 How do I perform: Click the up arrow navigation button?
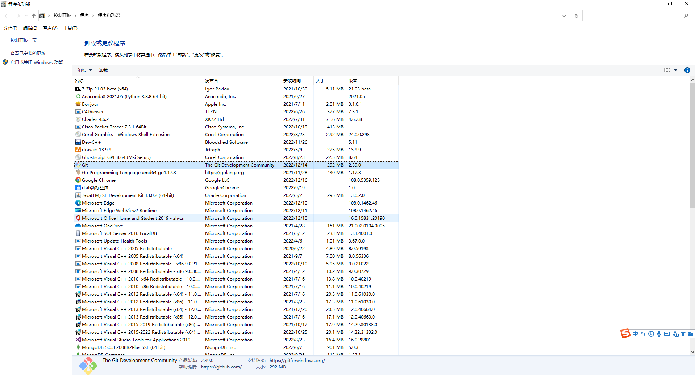(34, 16)
